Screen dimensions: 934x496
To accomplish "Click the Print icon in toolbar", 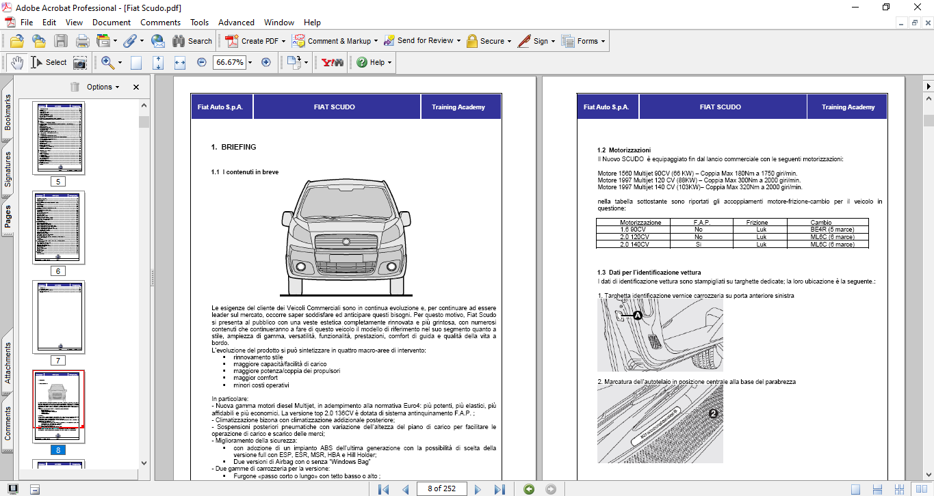I will click(x=83, y=41).
